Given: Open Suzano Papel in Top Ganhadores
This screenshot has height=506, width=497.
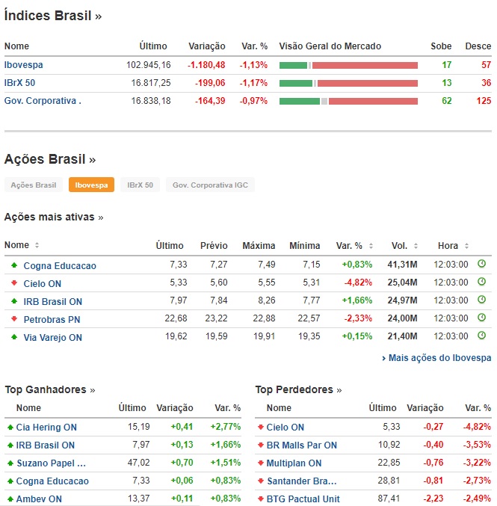Looking at the screenshot, I should [51, 463].
